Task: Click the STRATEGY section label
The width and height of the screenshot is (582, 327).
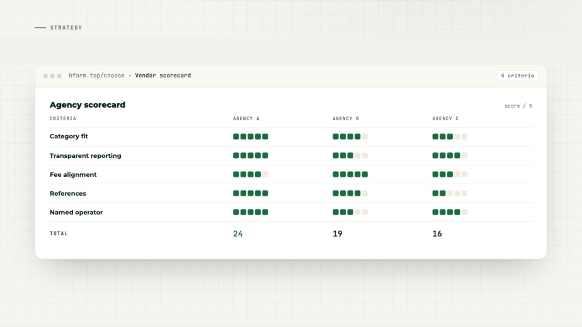Action: [x=66, y=28]
